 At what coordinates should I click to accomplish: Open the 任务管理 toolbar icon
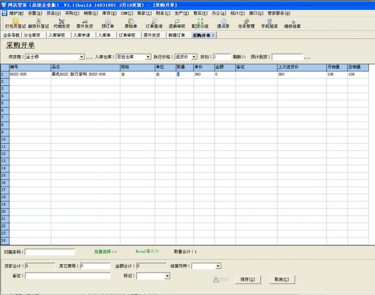246,24
